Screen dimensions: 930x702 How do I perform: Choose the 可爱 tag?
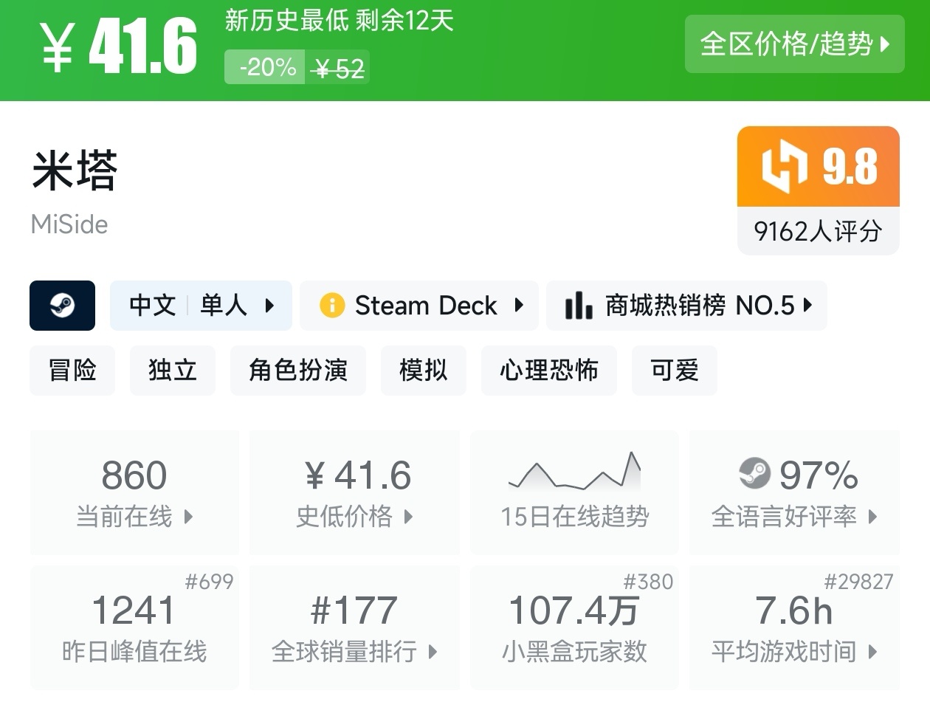click(x=674, y=371)
